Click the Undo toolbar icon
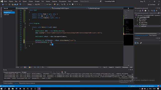This screenshot has width=161, height=90. (x=20, y=4)
